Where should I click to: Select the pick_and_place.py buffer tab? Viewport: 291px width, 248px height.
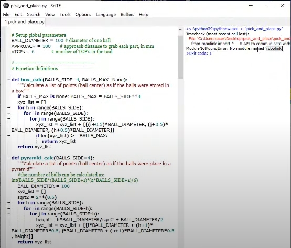pos(25,22)
